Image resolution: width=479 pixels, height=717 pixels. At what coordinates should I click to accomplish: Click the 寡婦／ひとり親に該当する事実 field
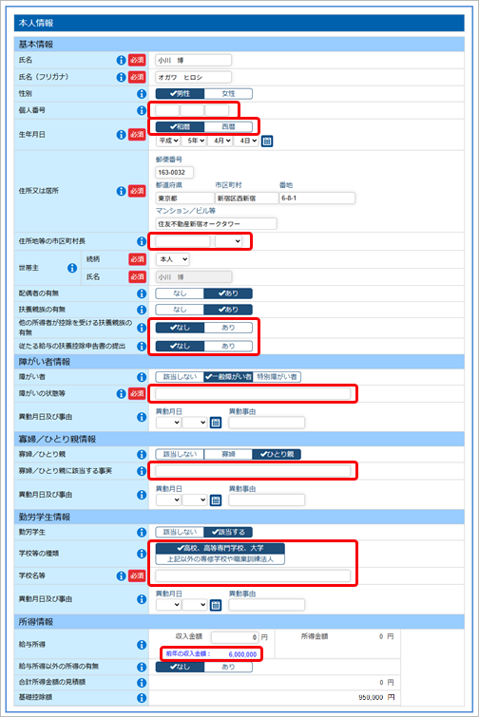tap(253, 471)
